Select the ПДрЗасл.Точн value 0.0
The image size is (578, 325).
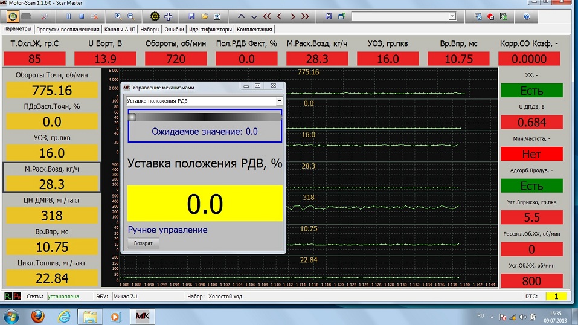(52, 122)
